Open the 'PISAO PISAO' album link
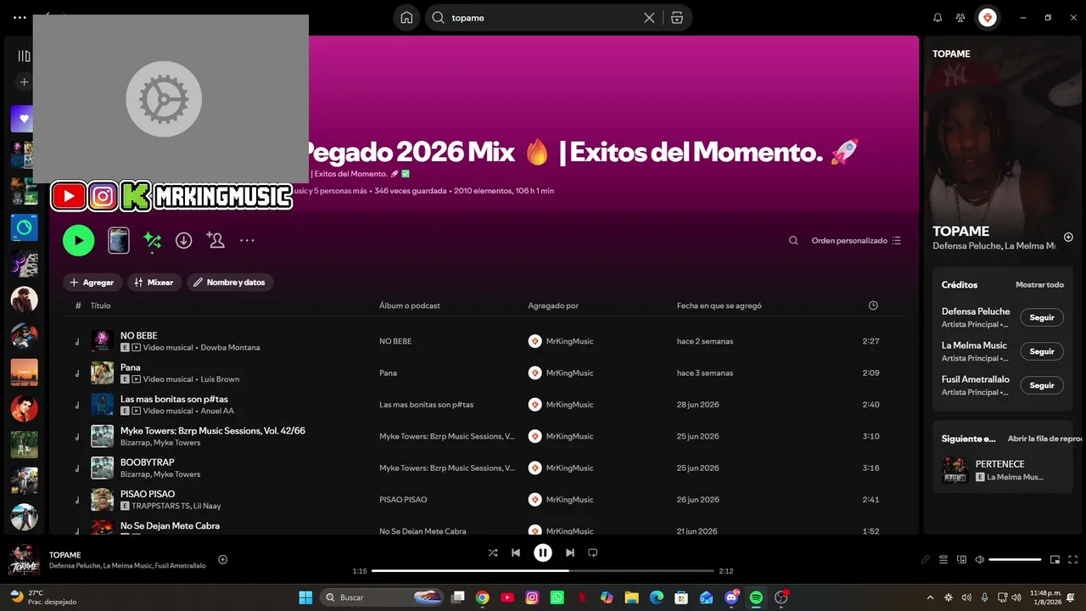The width and height of the screenshot is (1086, 611). 403,500
